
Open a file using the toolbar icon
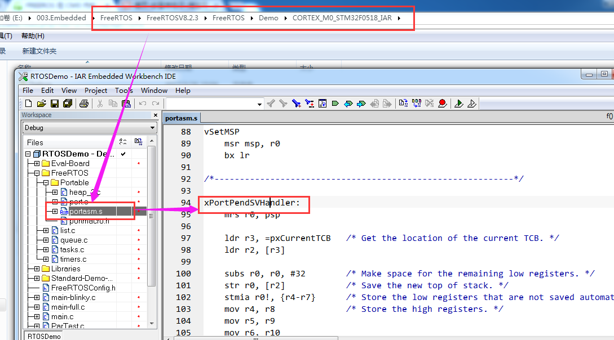[42, 104]
